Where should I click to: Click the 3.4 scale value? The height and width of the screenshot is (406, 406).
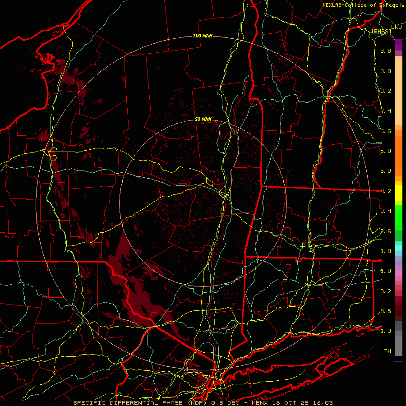coord(386,211)
